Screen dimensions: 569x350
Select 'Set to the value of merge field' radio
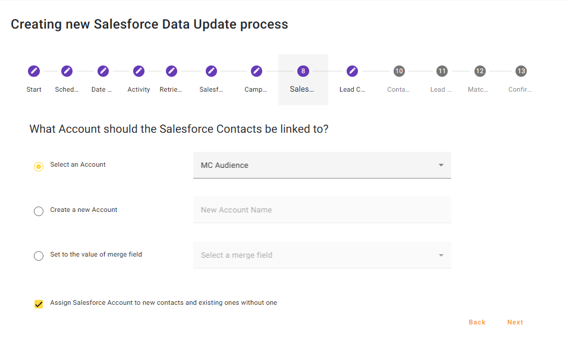pyautogui.click(x=39, y=256)
